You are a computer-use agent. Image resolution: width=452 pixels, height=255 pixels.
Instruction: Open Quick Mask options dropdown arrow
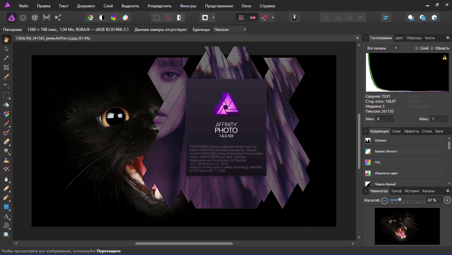tap(213, 18)
